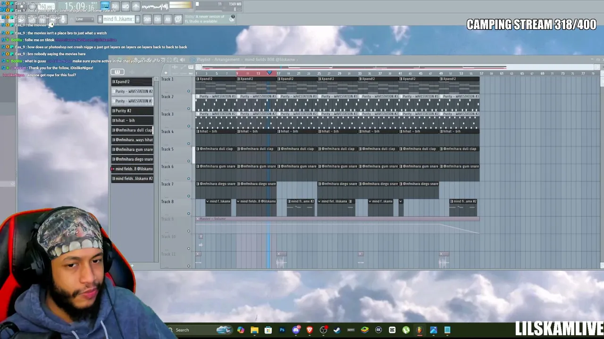Click the microphone recording icon

[x=63, y=19]
